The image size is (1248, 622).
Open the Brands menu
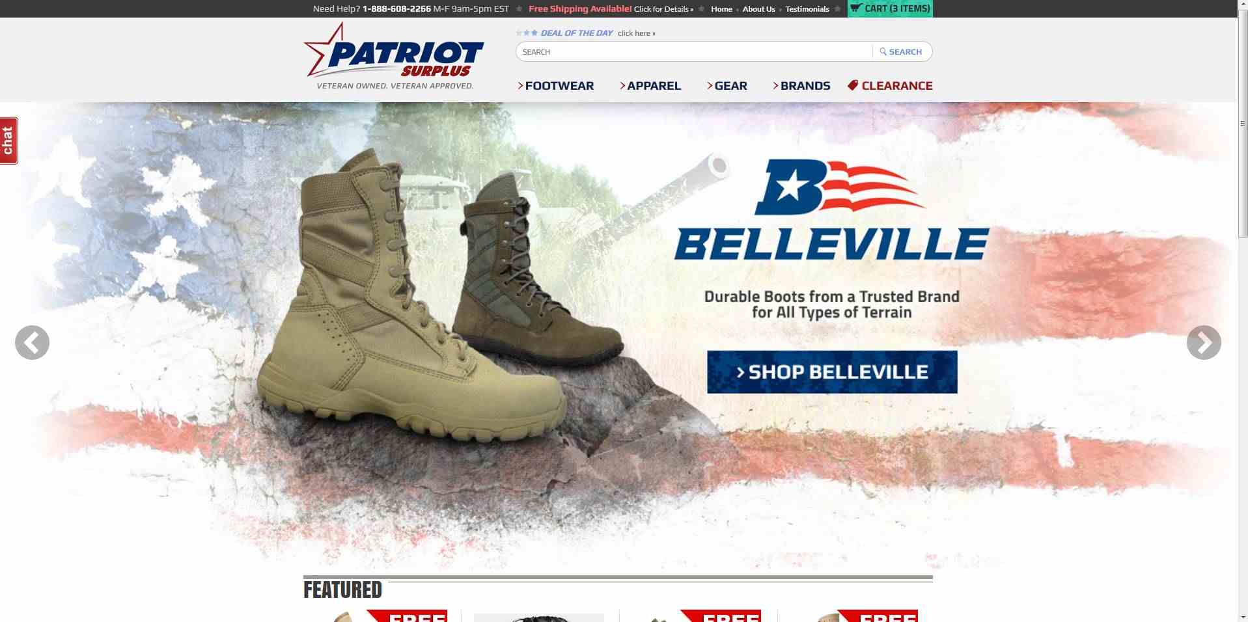[801, 86]
